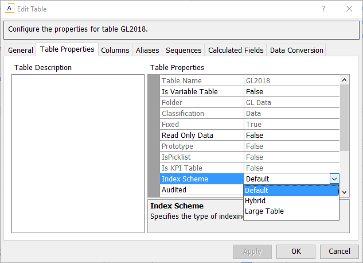
Task: Collapse the Index Scheme dropdown arrow
Action: pos(334,179)
